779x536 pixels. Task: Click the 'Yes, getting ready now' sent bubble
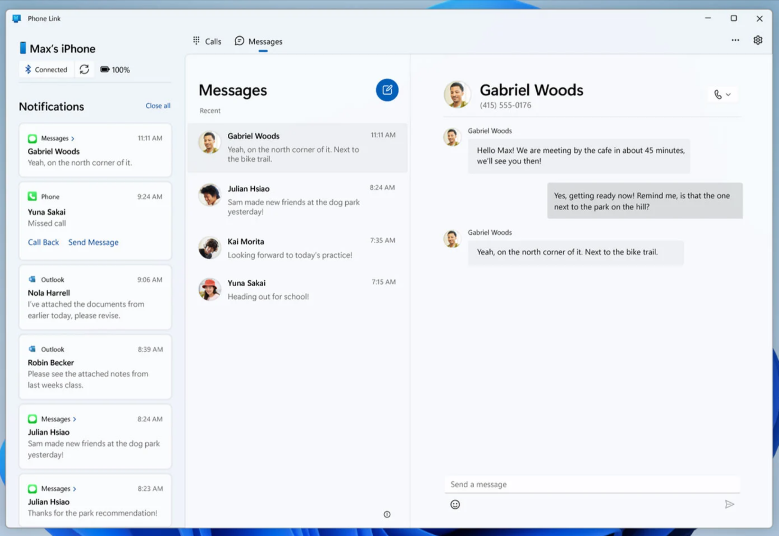pos(645,201)
